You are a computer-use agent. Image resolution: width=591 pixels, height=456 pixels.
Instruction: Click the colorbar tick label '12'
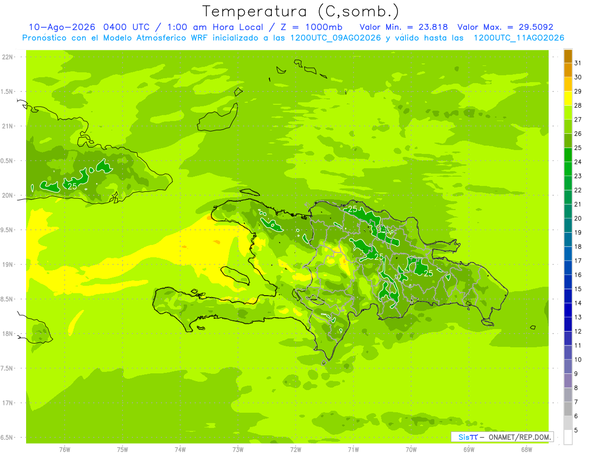click(x=578, y=332)
